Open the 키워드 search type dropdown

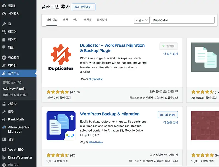pos(142,20)
